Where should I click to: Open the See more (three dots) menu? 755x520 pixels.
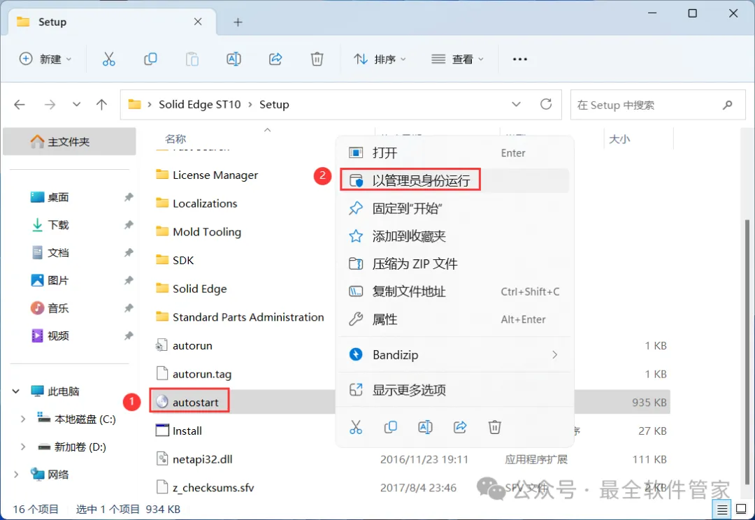coord(520,59)
